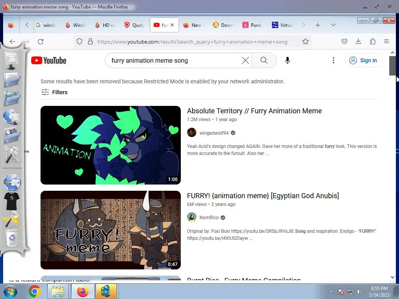Open the Filters options
The width and height of the screenshot is (399, 299).
[55, 92]
